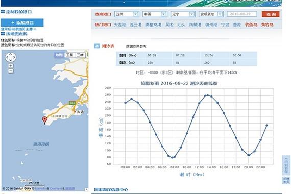Select hot port 香港

point(237,25)
